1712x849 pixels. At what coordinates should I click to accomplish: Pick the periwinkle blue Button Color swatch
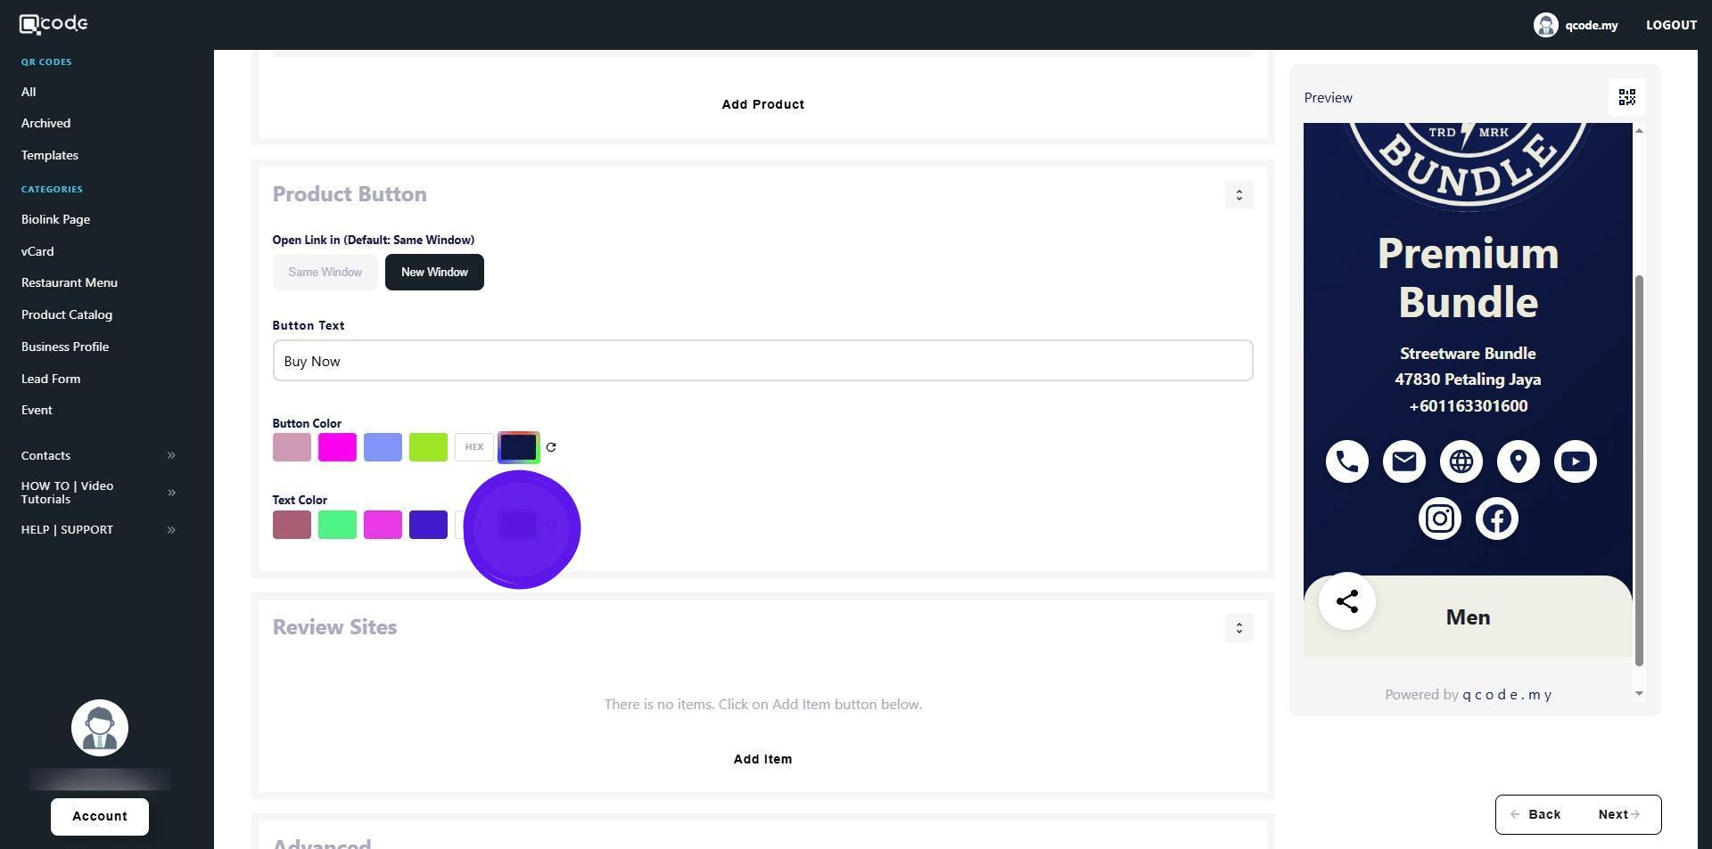[383, 447]
